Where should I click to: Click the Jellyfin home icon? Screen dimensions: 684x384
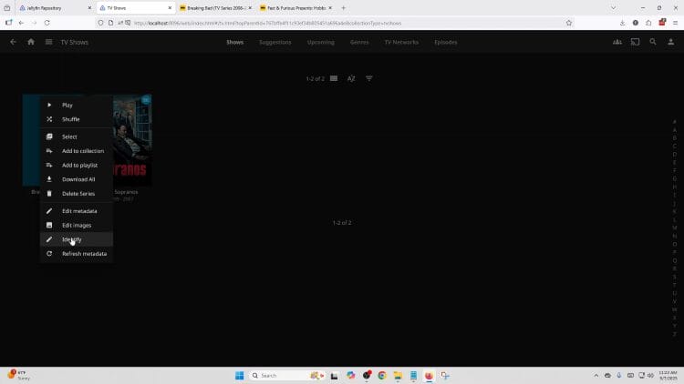point(30,42)
